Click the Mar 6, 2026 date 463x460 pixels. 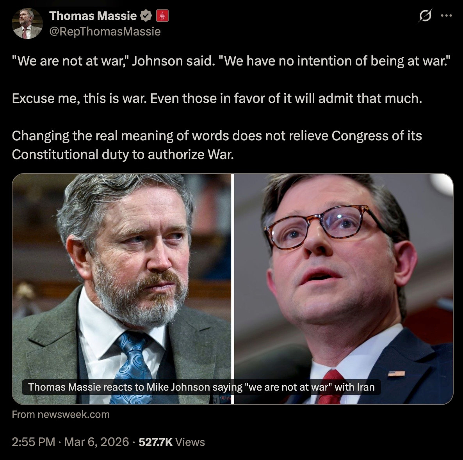[96, 442]
